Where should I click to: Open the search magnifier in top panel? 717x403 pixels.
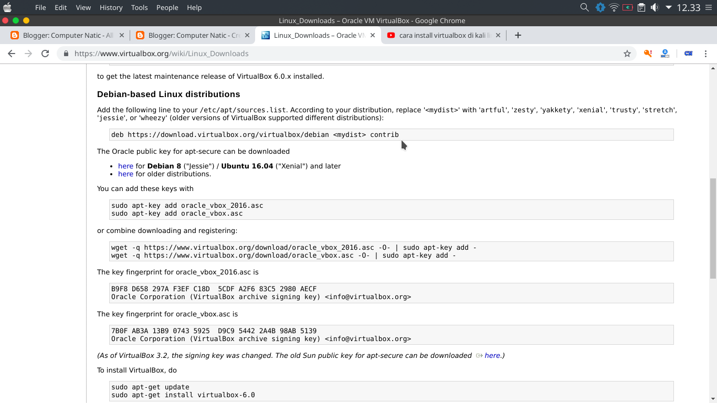coord(584,7)
